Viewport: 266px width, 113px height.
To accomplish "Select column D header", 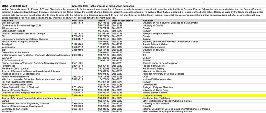I will click(127, 2).
